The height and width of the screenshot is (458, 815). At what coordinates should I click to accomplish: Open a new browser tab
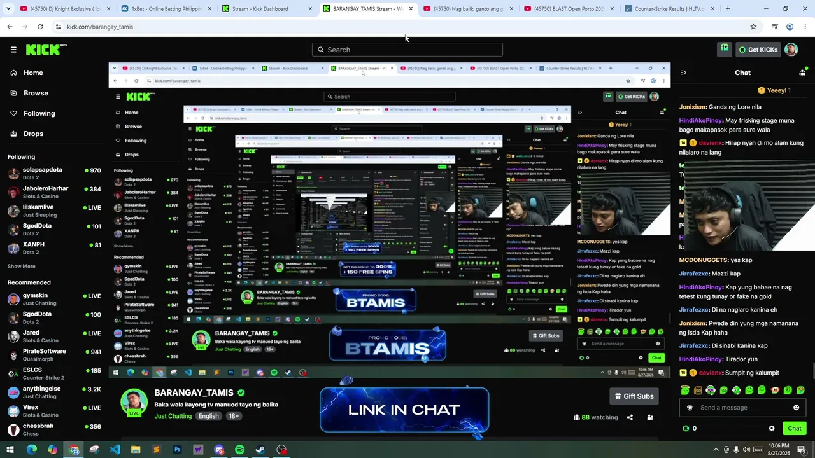(x=728, y=9)
